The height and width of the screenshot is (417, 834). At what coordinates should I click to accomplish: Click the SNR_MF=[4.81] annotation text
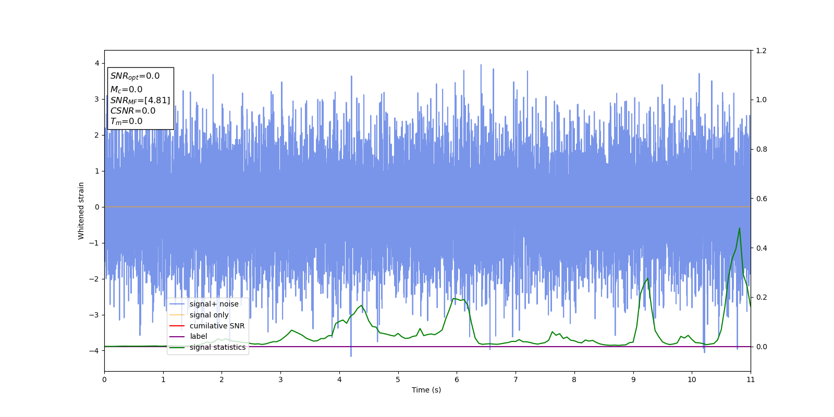click(x=140, y=100)
